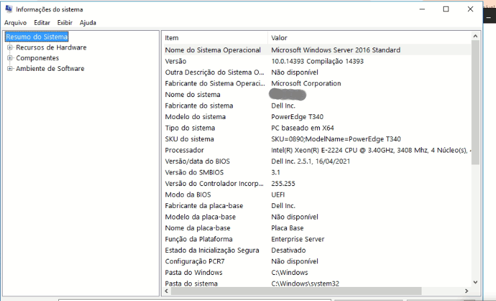
Task: Minimize the Informações do sistema window
Action: pyautogui.click(x=422, y=9)
